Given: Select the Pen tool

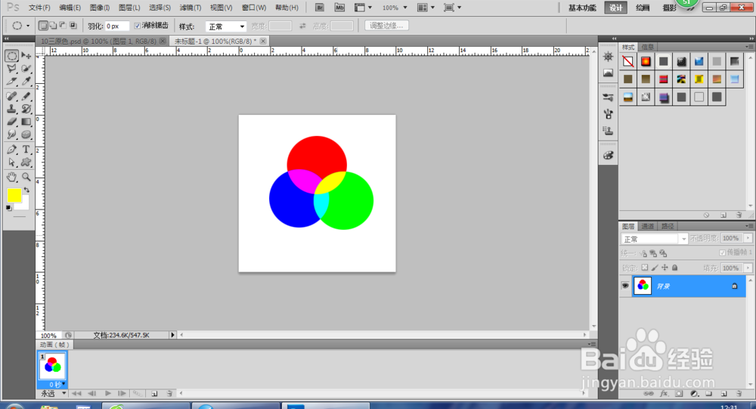Looking at the screenshot, I should coord(12,150).
